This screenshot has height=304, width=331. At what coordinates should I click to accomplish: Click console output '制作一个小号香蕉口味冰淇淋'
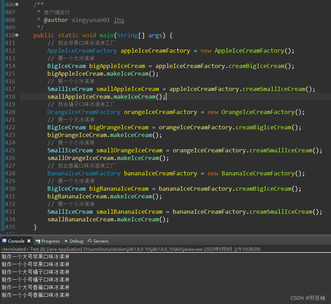[36, 295]
